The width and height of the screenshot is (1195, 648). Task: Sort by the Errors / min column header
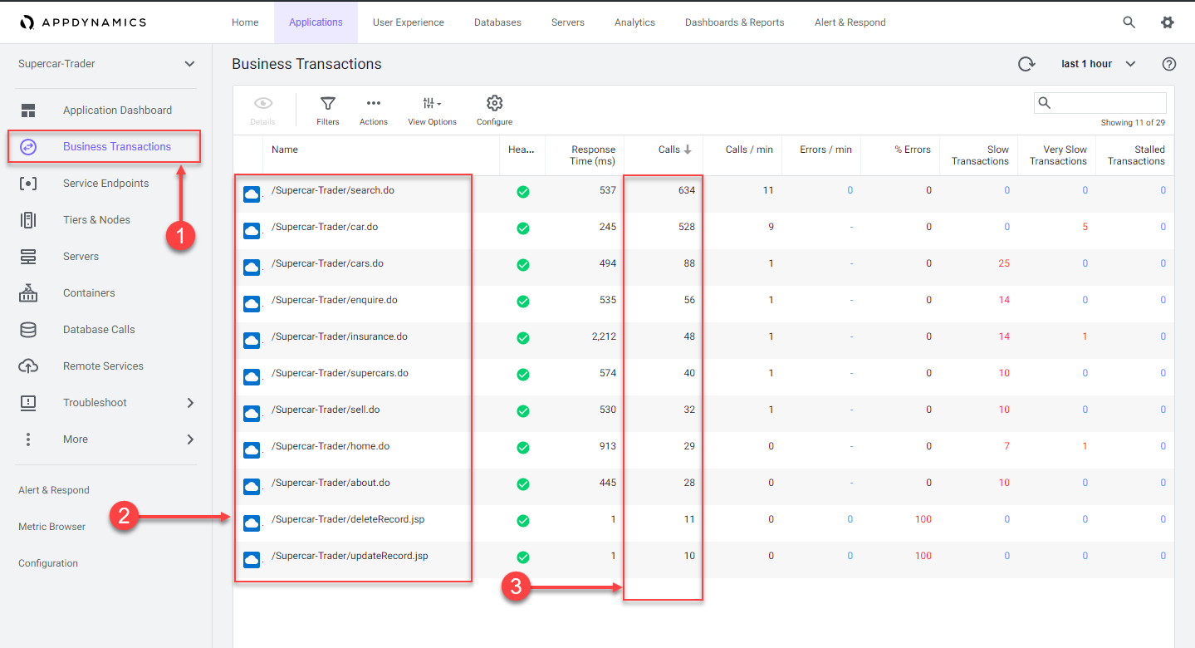click(825, 150)
